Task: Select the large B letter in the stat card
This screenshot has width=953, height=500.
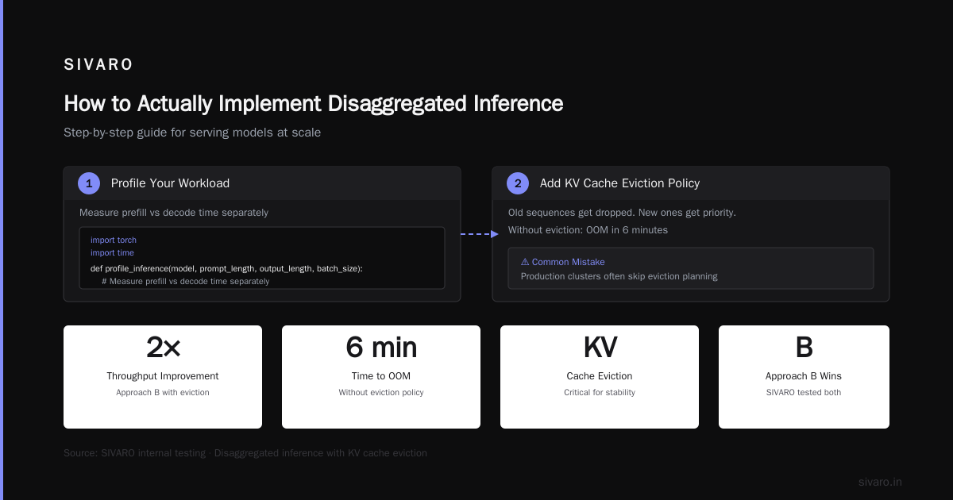Action: (x=804, y=348)
